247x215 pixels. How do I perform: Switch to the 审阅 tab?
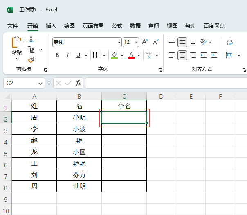click(154, 26)
